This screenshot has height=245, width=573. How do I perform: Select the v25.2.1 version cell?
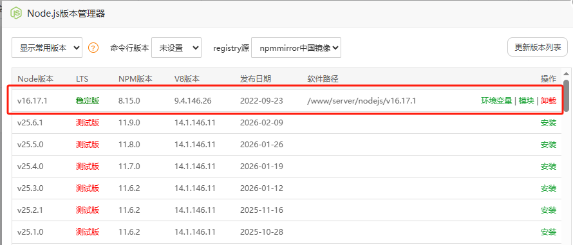point(30,210)
